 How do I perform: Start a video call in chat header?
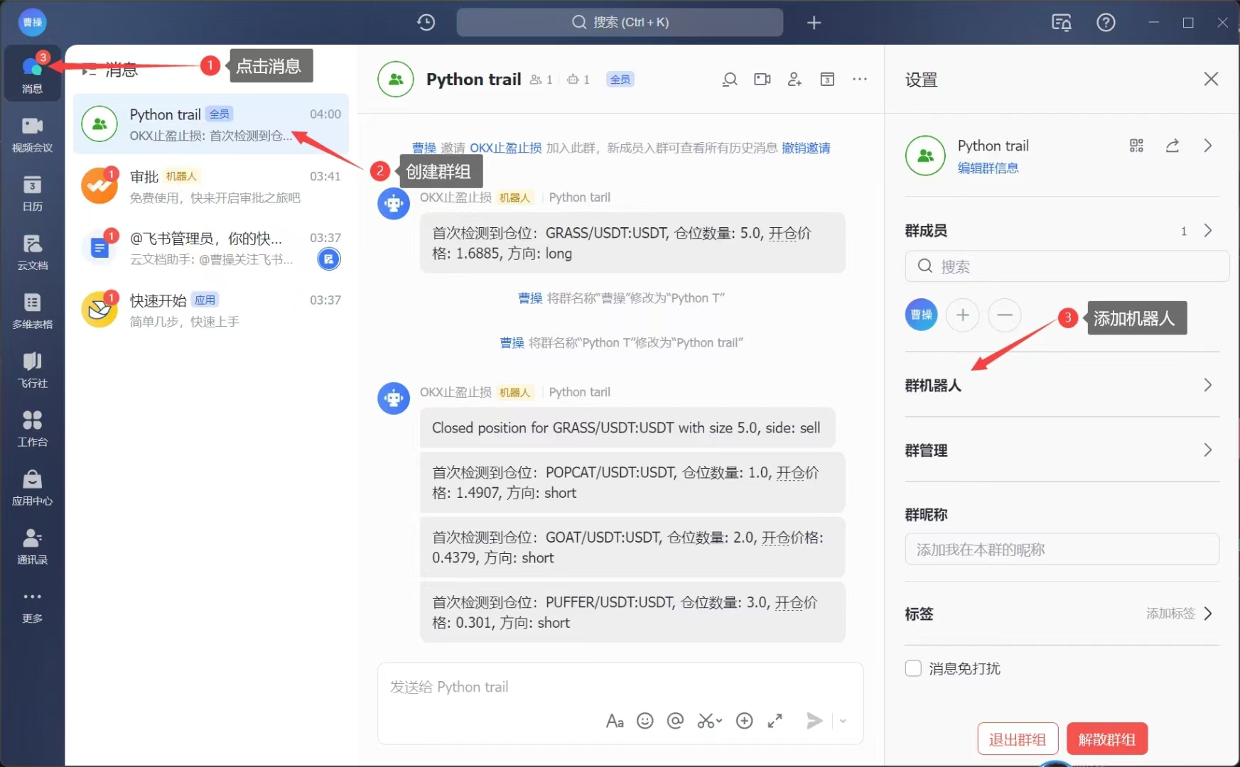[762, 80]
